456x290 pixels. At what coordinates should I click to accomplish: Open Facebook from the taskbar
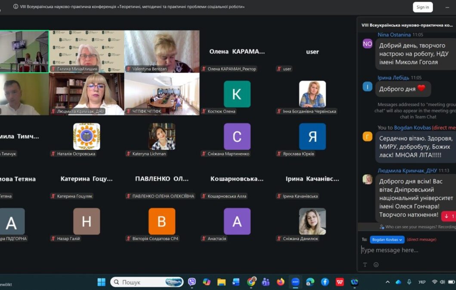tap(325, 282)
